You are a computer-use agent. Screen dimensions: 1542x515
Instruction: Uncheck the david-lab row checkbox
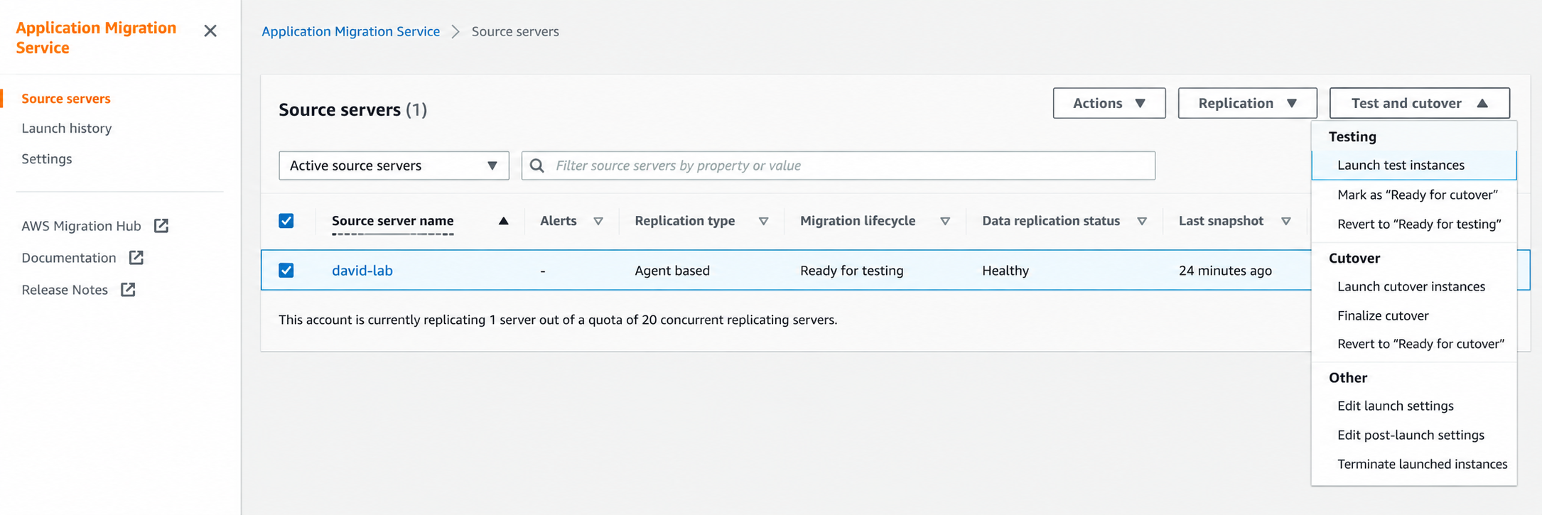(286, 271)
